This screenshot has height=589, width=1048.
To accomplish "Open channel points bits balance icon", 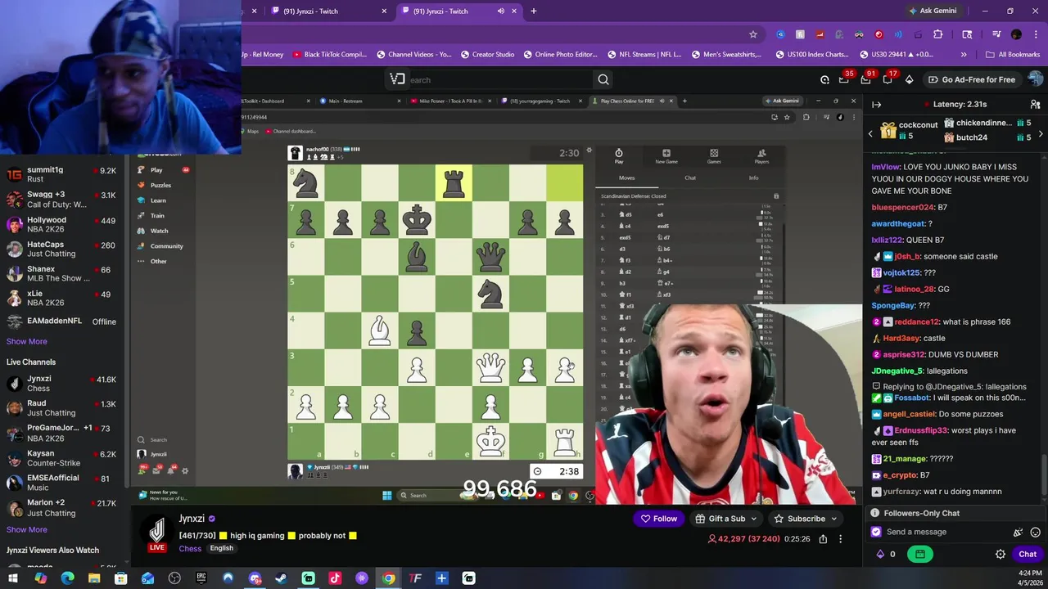I will (x=881, y=554).
